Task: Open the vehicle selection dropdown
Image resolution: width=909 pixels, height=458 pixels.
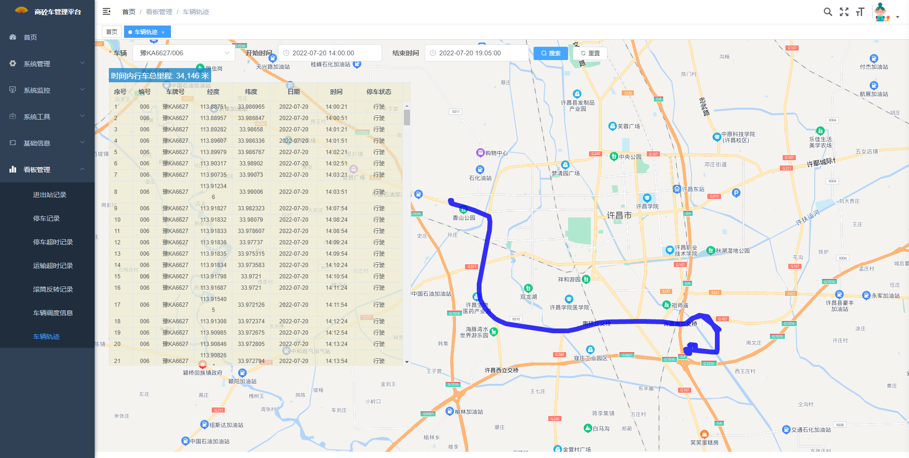Action: pos(184,53)
